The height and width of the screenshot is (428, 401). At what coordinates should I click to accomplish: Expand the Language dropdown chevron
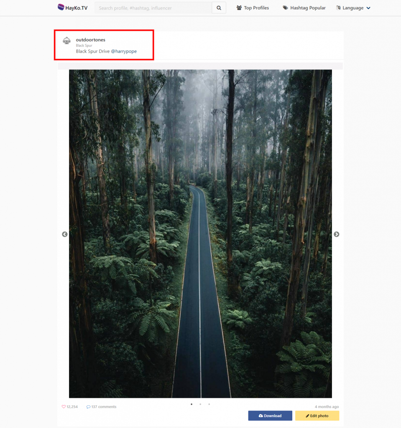(368, 8)
